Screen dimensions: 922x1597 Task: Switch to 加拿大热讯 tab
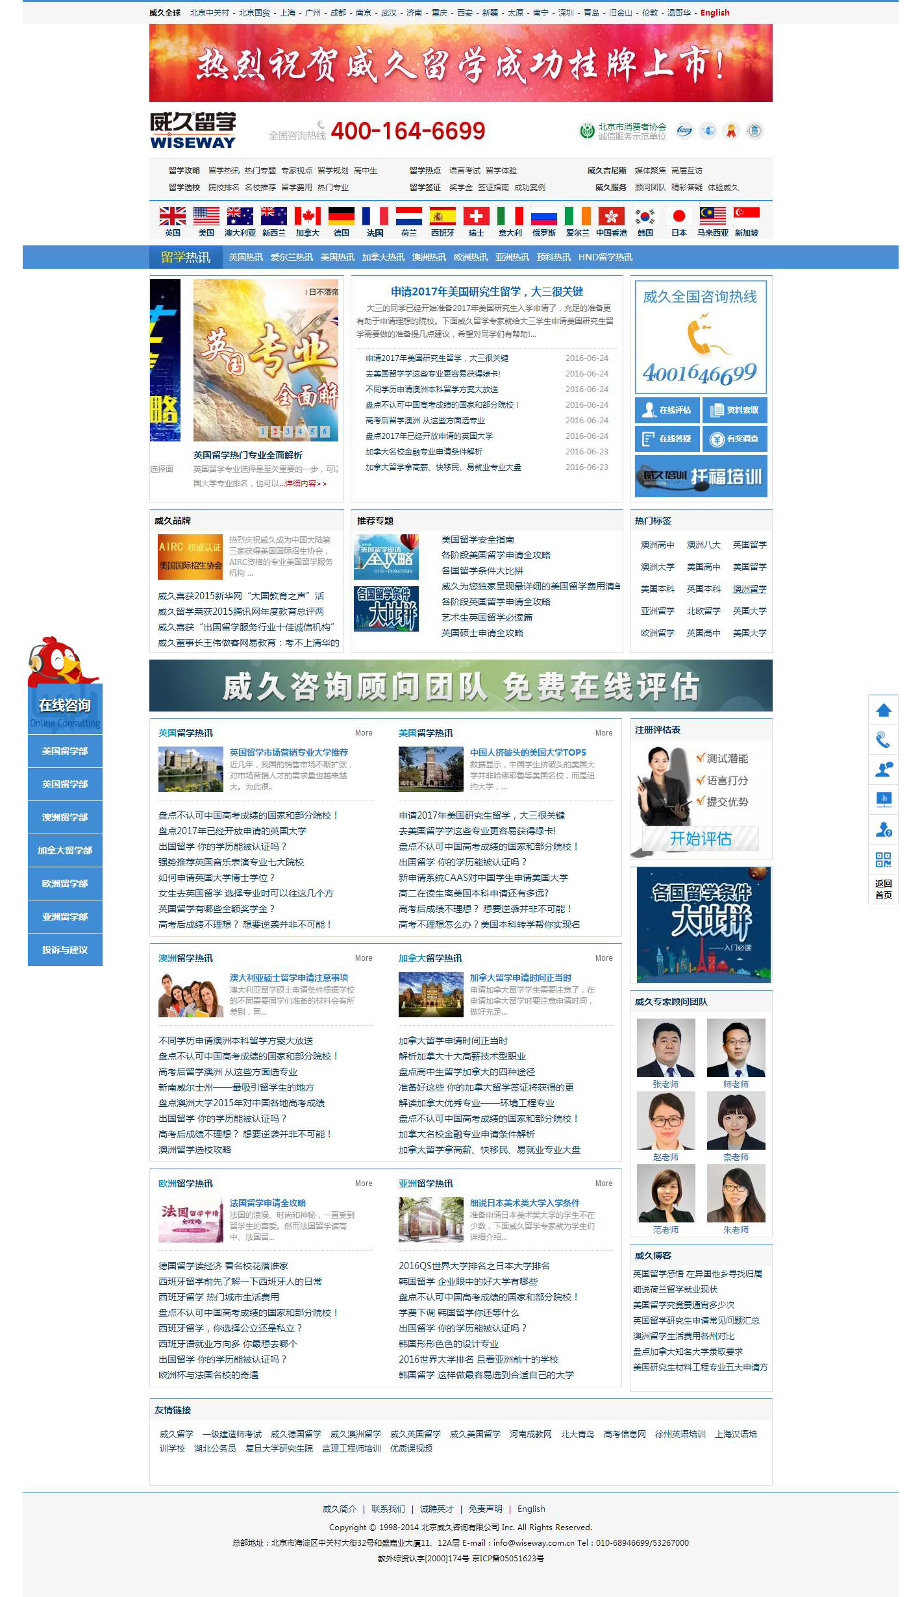pyautogui.click(x=383, y=257)
